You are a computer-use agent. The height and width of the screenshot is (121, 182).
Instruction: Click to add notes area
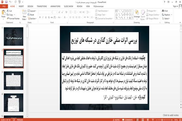coord(170,115)
